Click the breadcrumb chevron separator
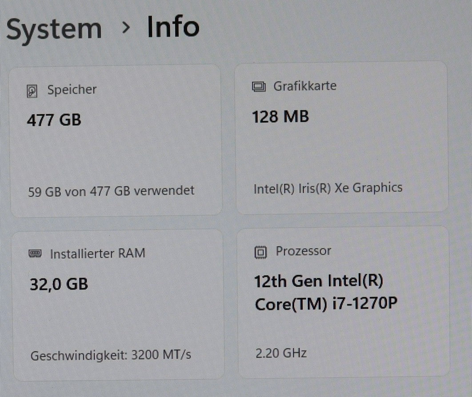 tap(126, 28)
